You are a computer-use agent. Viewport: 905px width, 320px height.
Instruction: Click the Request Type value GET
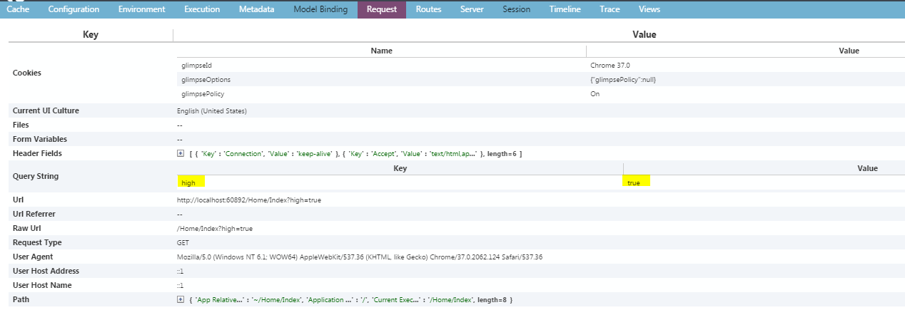tap(183, 243)
